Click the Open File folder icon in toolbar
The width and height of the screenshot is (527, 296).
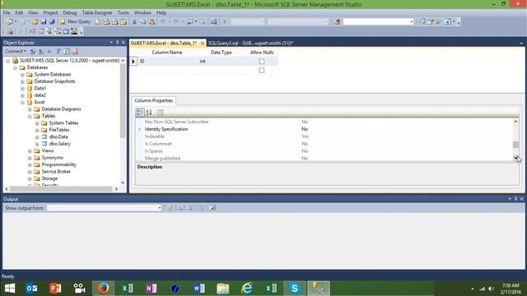coord(35,22)
